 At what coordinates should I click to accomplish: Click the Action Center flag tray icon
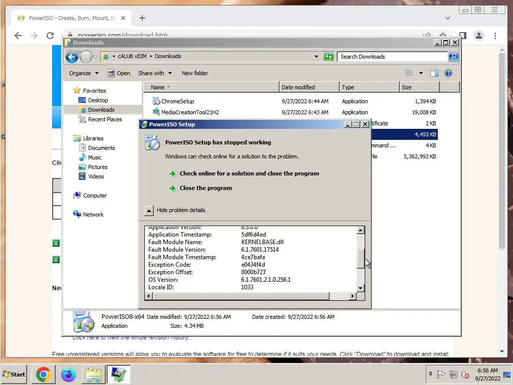coord(441,374)
